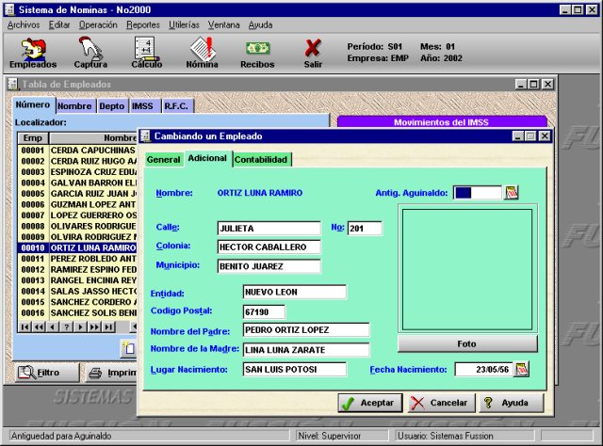Viewport: 603px width, 446px height.
Task: Open the Reportes menu
Action: pyautogui.click(x=143, y=25)
